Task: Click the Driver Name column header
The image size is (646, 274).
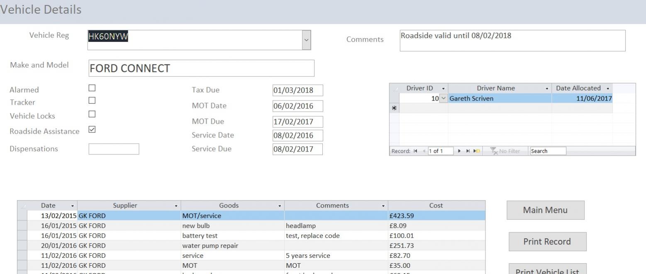Action: click(x=495, y=88)
